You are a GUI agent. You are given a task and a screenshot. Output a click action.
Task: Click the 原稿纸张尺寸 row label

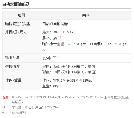tap(16, 32)
